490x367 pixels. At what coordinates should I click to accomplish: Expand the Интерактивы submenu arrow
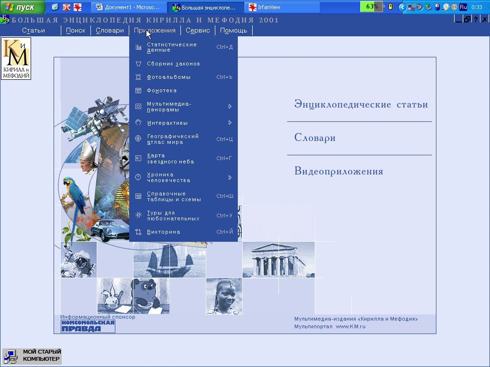coord(230,123)
